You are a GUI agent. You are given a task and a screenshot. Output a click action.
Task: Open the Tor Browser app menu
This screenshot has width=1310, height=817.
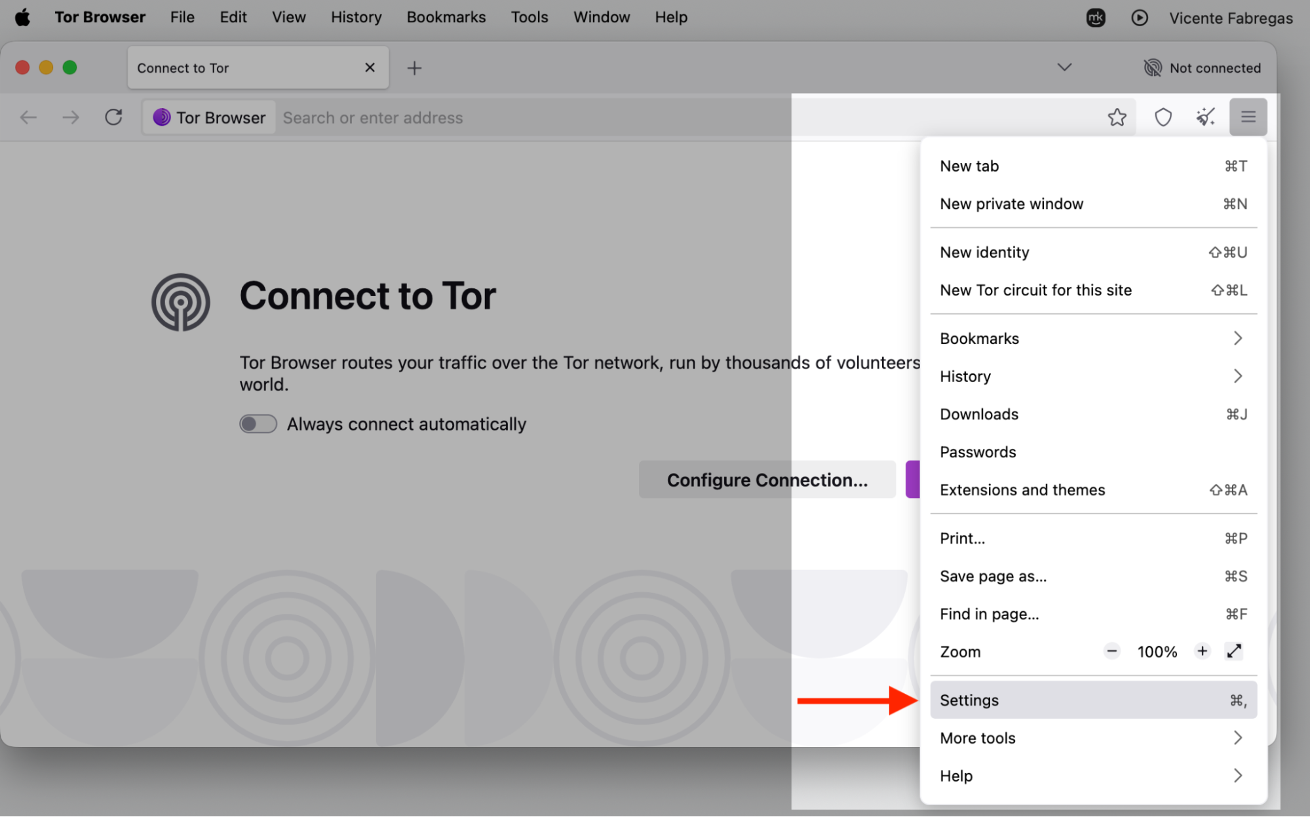pyautogui.click(x=100, y=17)
